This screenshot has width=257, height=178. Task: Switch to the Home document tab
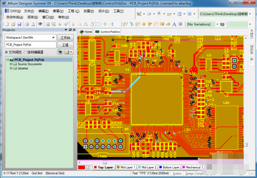point(86,32)
